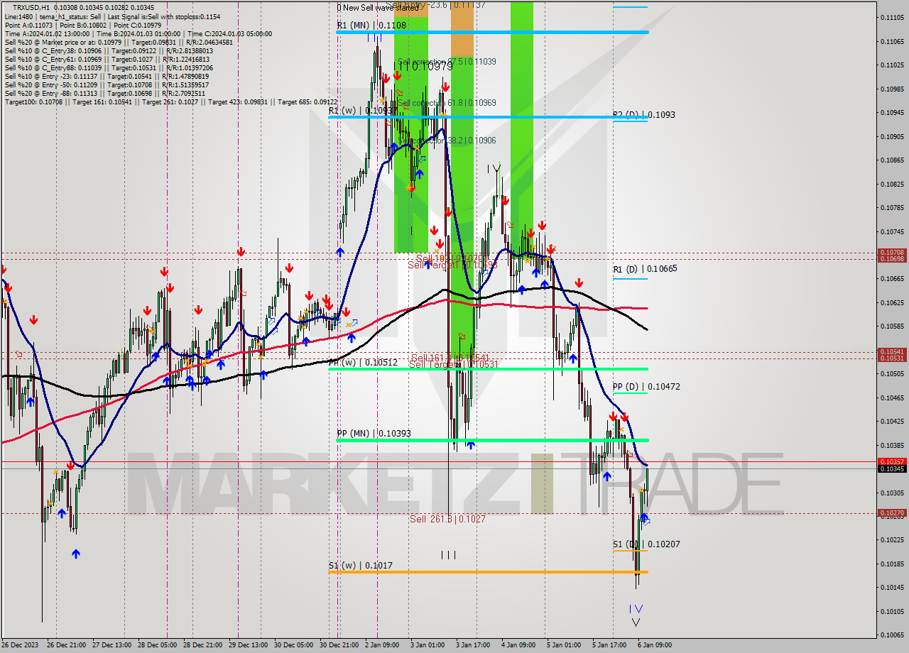Click 'Sell correction 87.5 | 0.11039' label
The width and height of the screenshot is (909, 653).
click(x=447, y=62)
